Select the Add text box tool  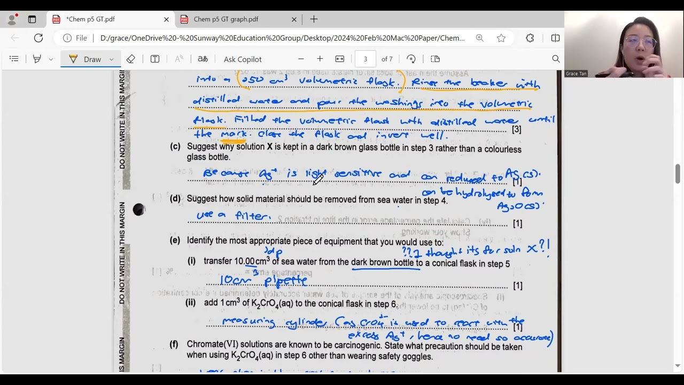tap(155, 59)
